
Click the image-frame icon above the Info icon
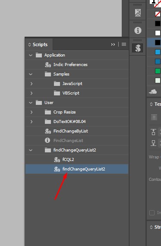(138, 13)
